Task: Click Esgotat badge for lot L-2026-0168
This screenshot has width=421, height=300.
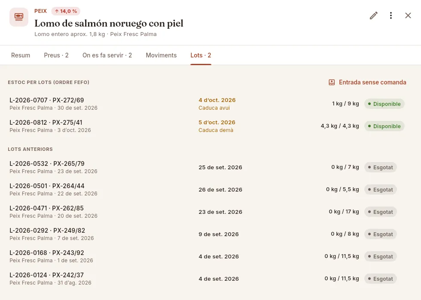Action: [x=381, y=256]
